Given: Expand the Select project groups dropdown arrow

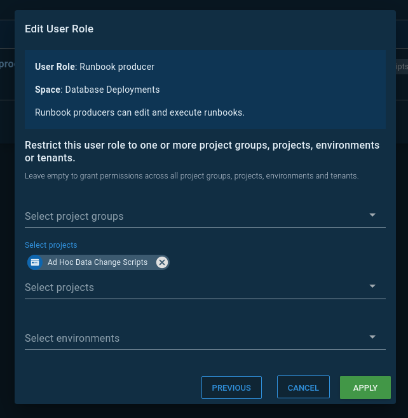Looking at the screenshot, I should pos(372,215).
